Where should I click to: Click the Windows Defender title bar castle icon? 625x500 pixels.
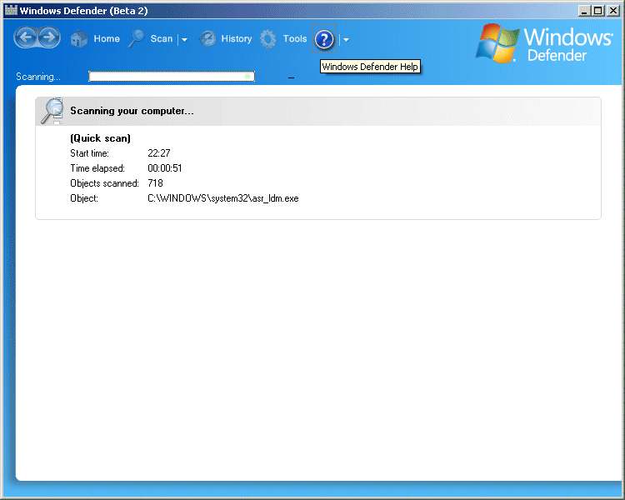[x=11, y=10]
